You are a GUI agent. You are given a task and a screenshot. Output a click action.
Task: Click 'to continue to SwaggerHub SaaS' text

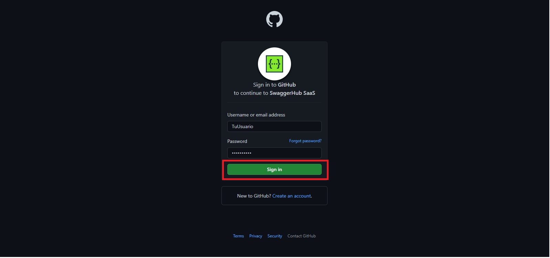pyautogui.click(x=274, y=93)
